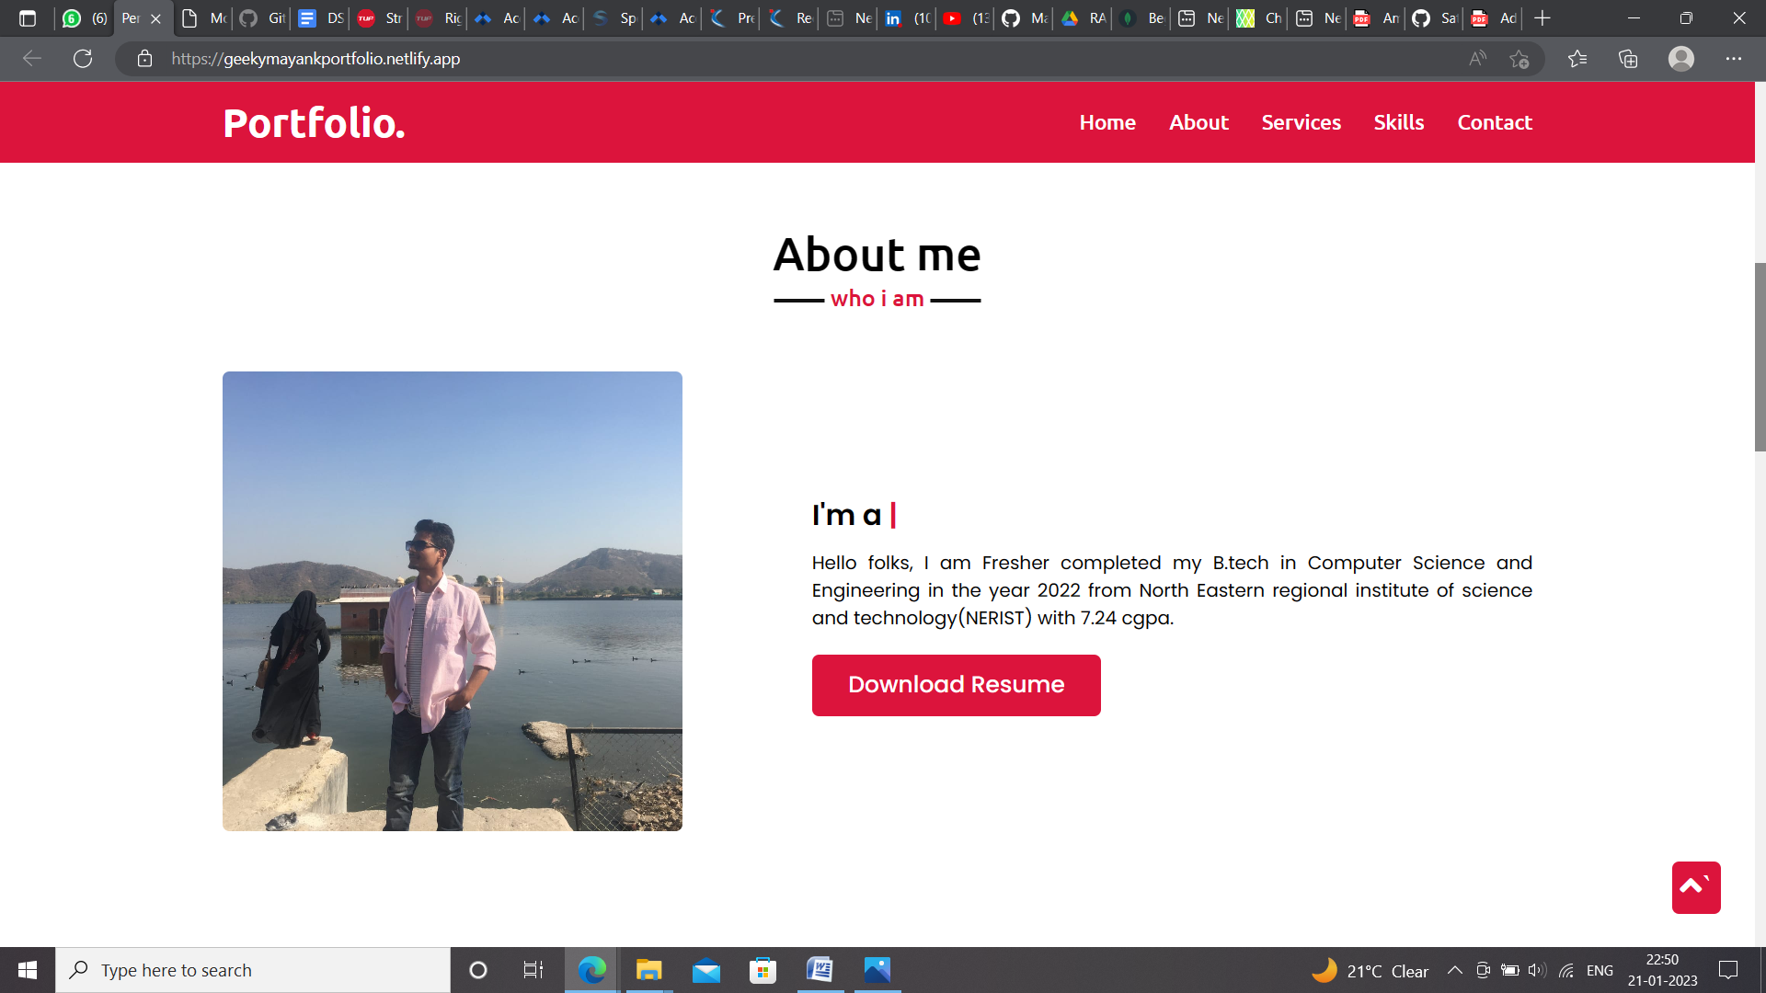Open the browser profile avatar

(x=1681, y=59)
